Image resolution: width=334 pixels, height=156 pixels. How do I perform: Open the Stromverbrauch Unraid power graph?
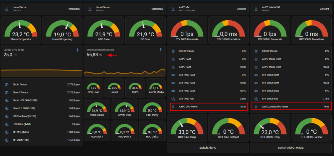(x=125, y=61)
